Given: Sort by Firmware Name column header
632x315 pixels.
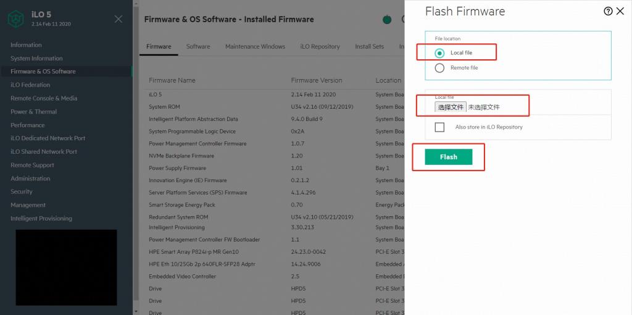Looking at the screenshot, I should pos(172,80).
